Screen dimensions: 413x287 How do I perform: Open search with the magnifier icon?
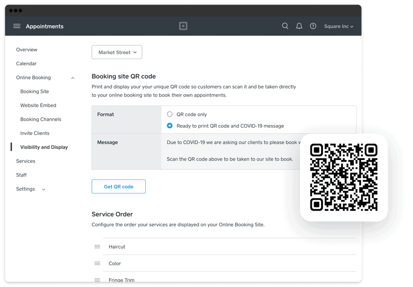click(x=285, y=26)
